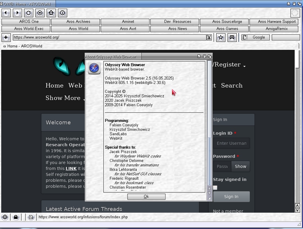This screenshot has width=303, height=229.
Task: Reload the page using the reload icon
Action: coord(29,13)
